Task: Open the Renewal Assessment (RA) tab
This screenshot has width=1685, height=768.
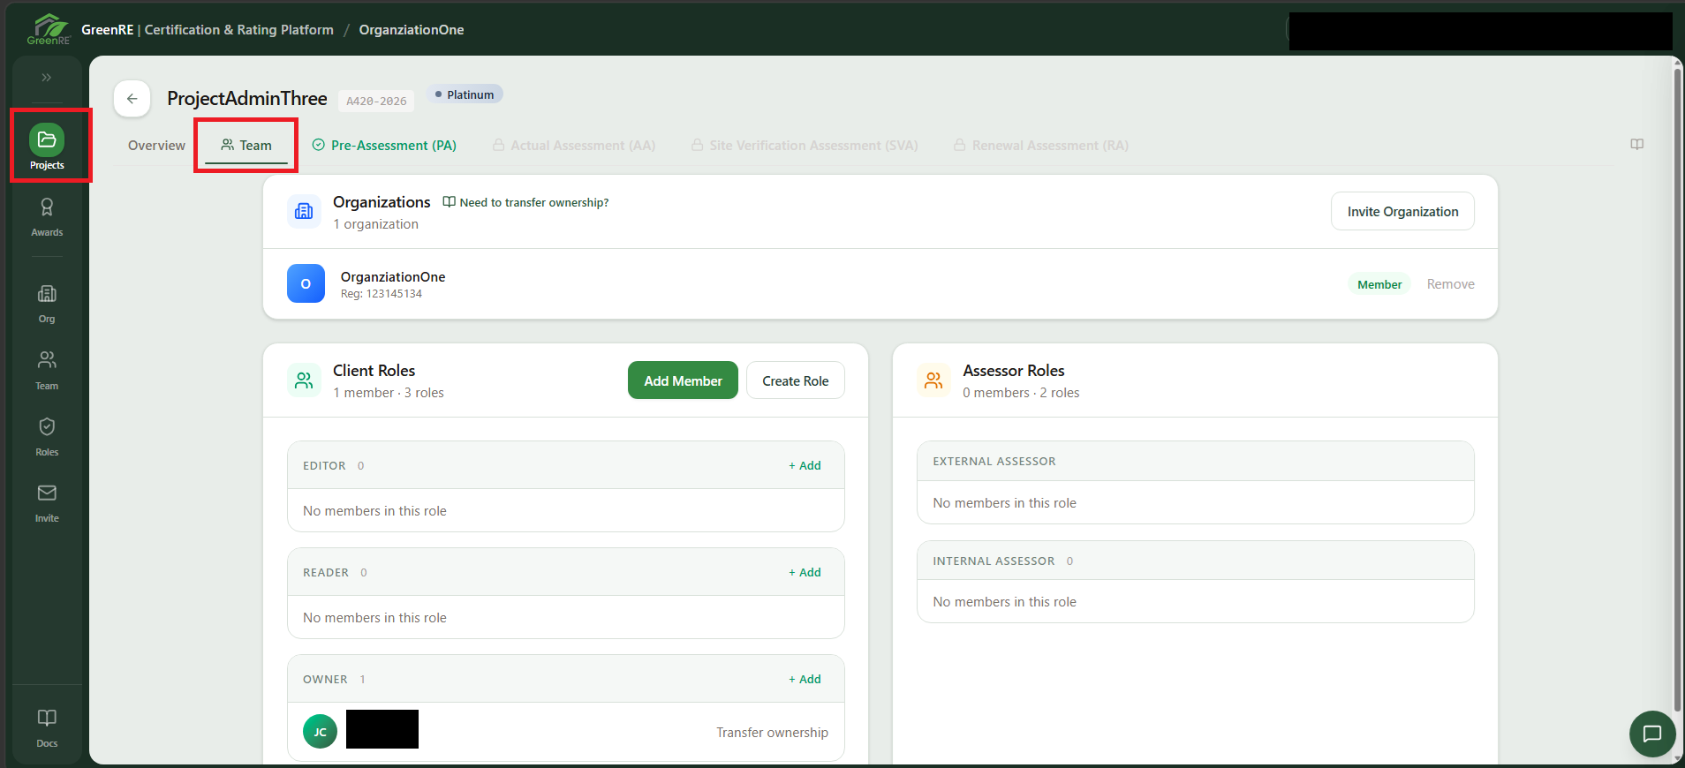Action: tap(1041, 146)
